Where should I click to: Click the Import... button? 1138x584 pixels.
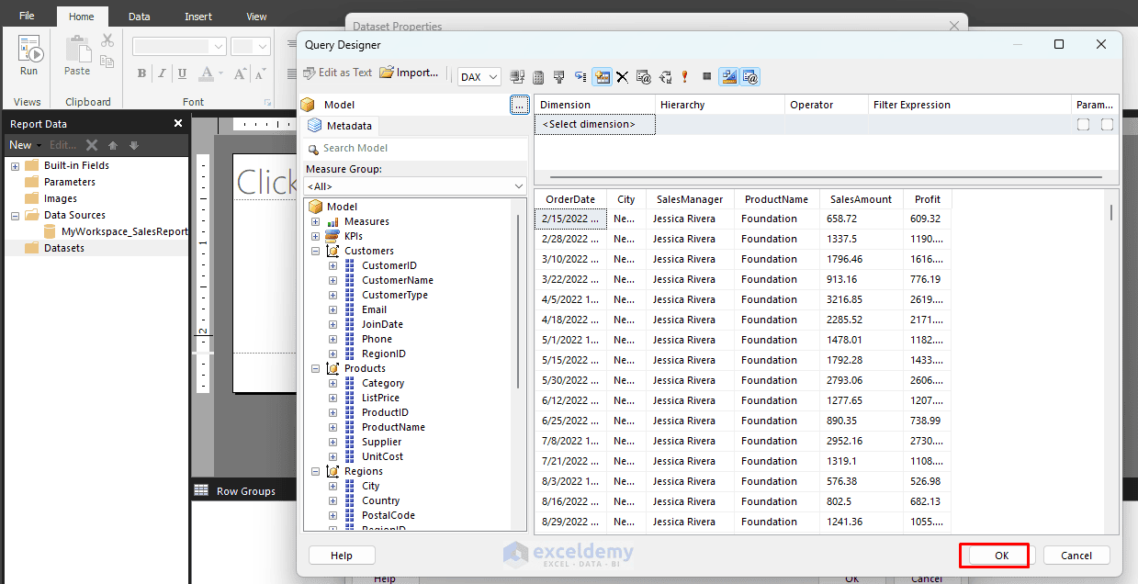(409, 73)
